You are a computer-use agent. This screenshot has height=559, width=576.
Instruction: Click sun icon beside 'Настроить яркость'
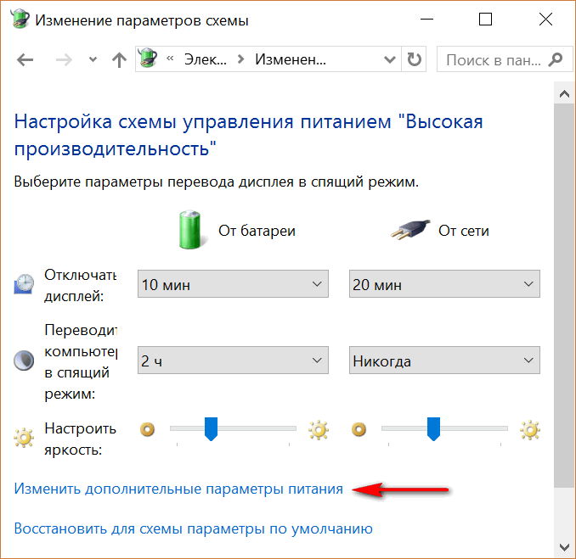[24, 438]
